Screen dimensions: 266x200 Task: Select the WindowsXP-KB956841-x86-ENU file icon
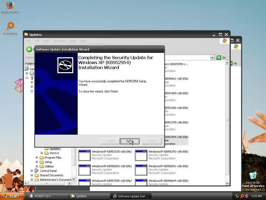pos(141,170)
